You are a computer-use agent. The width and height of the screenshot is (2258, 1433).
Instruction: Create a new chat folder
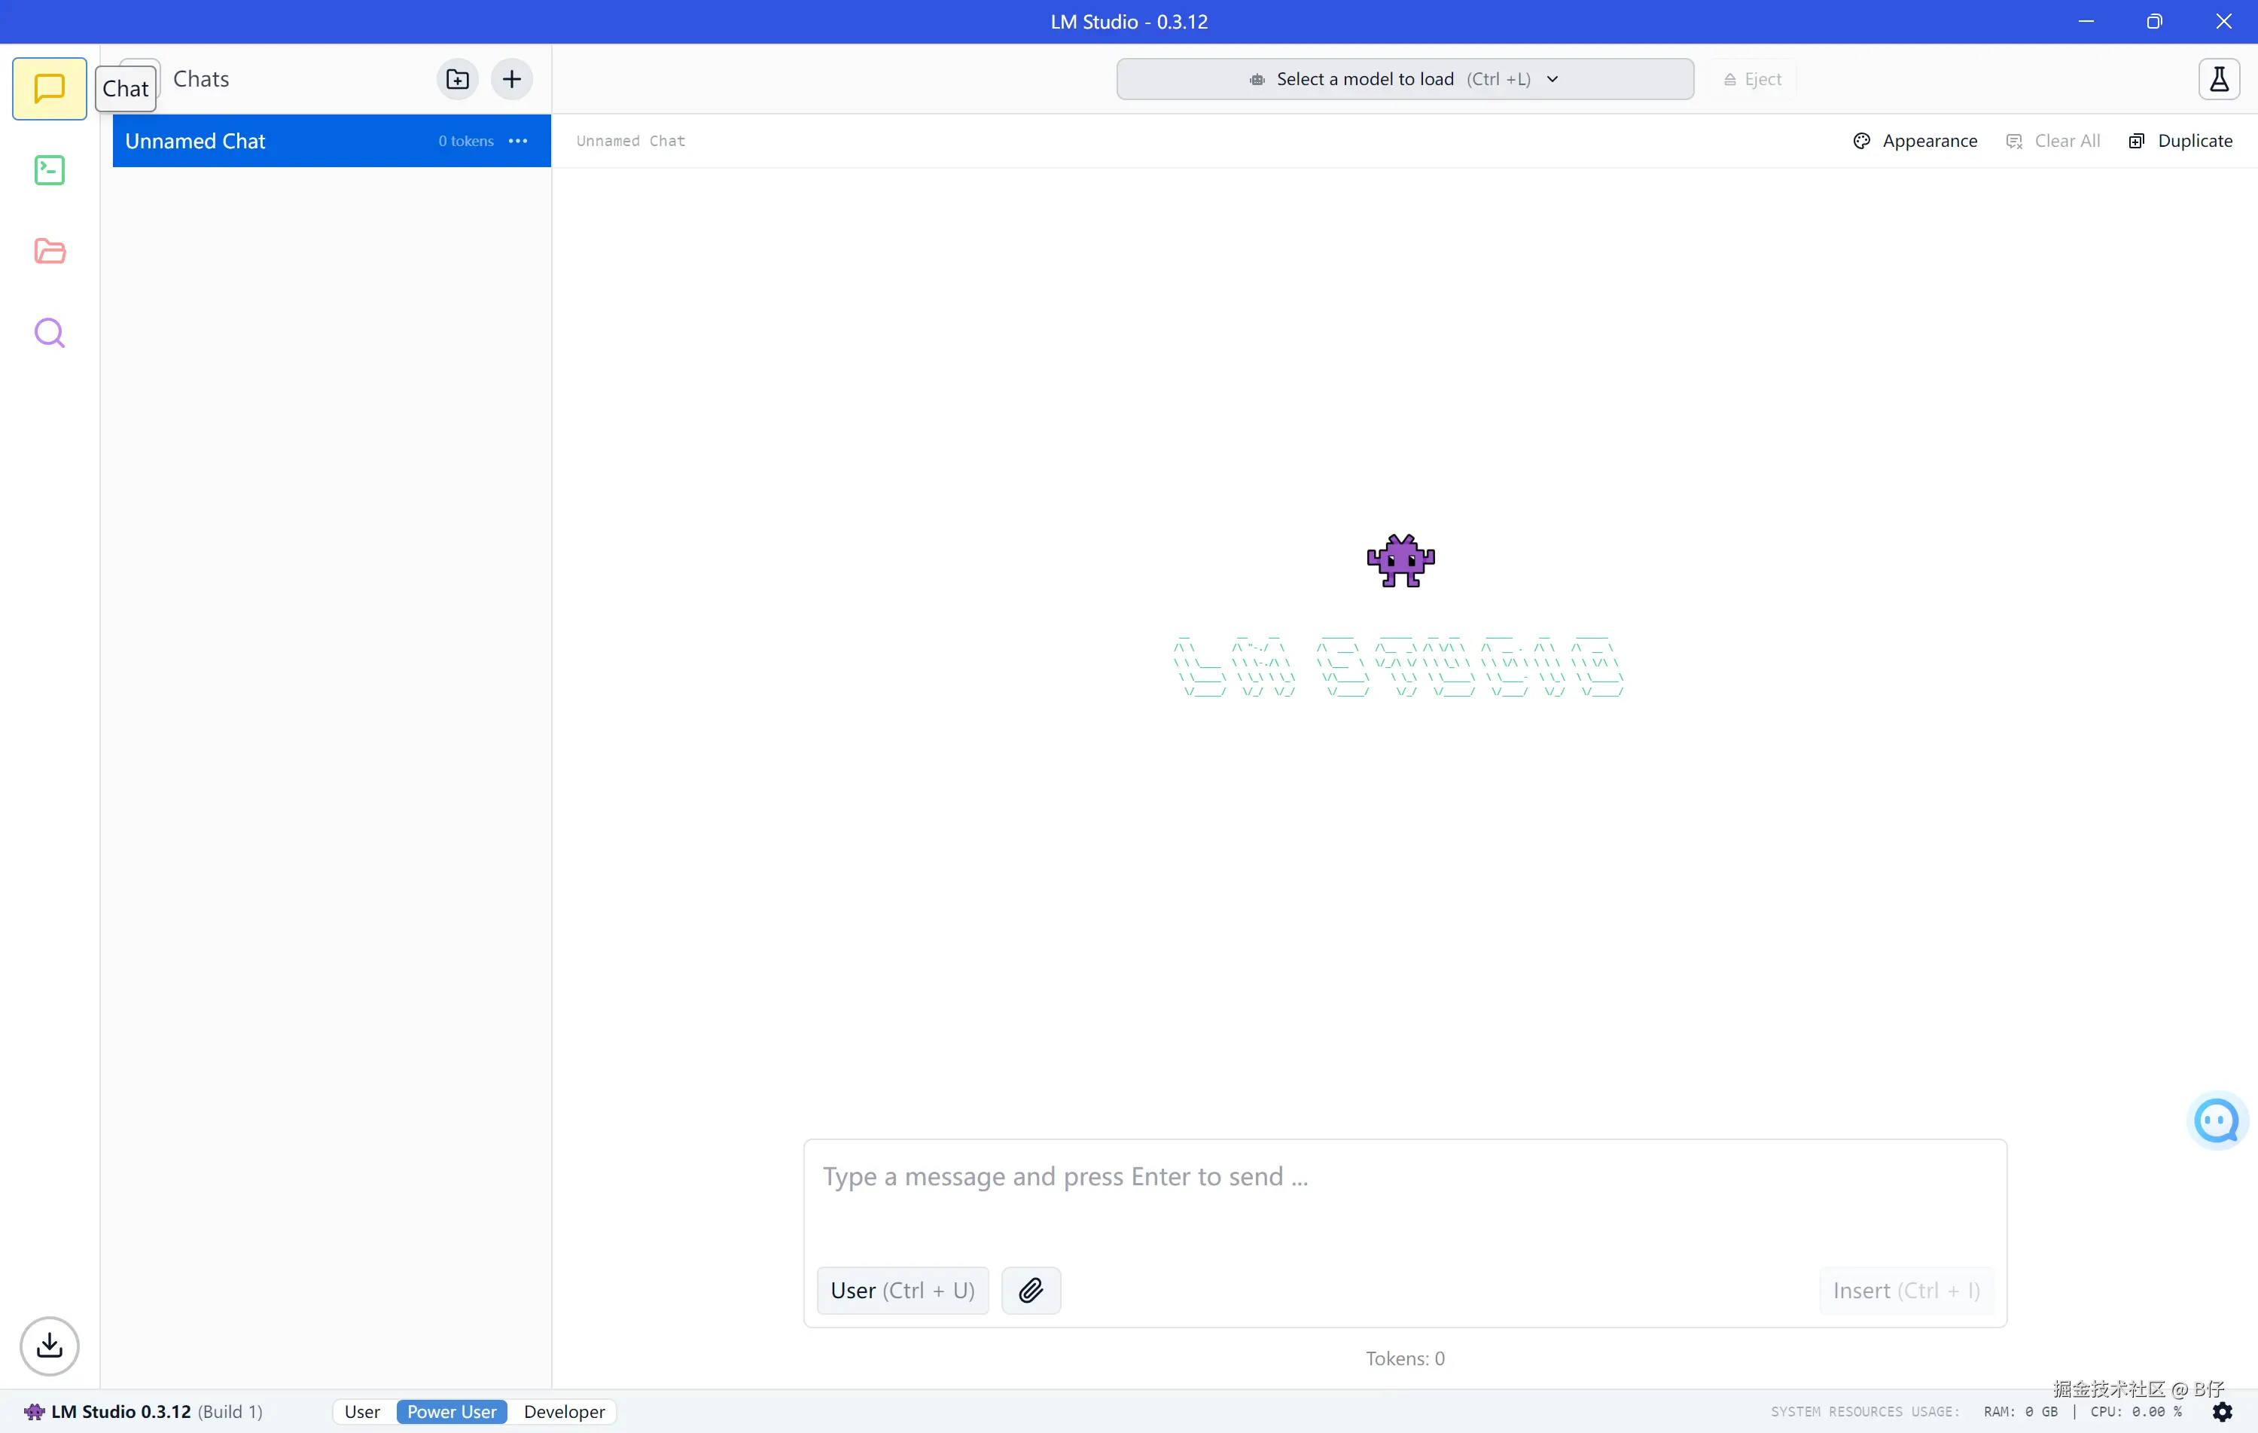[458, 79]
